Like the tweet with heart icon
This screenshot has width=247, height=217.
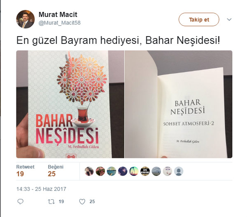pyautogui.click(x=82, y=201)
